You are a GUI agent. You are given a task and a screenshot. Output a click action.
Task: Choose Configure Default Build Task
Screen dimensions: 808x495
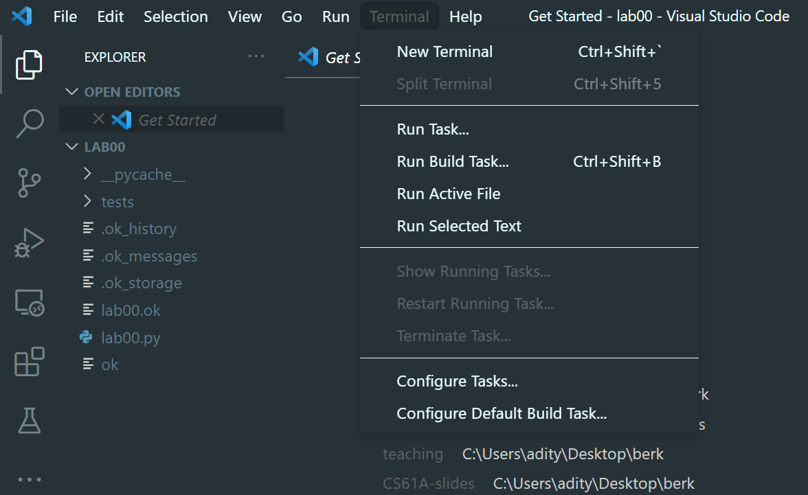click(500, 413)
